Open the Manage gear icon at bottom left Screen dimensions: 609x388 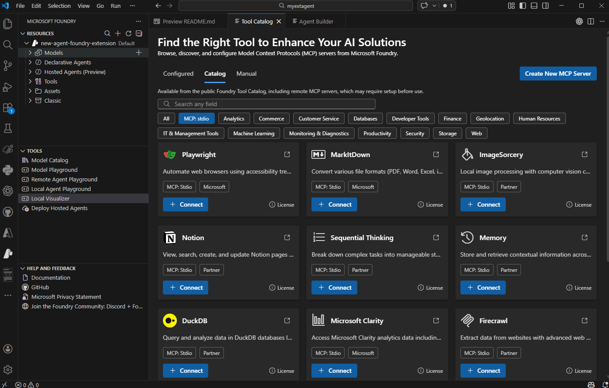point(7,370)
